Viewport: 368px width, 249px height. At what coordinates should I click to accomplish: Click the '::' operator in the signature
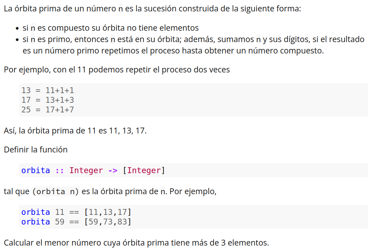tap(60, 170)
